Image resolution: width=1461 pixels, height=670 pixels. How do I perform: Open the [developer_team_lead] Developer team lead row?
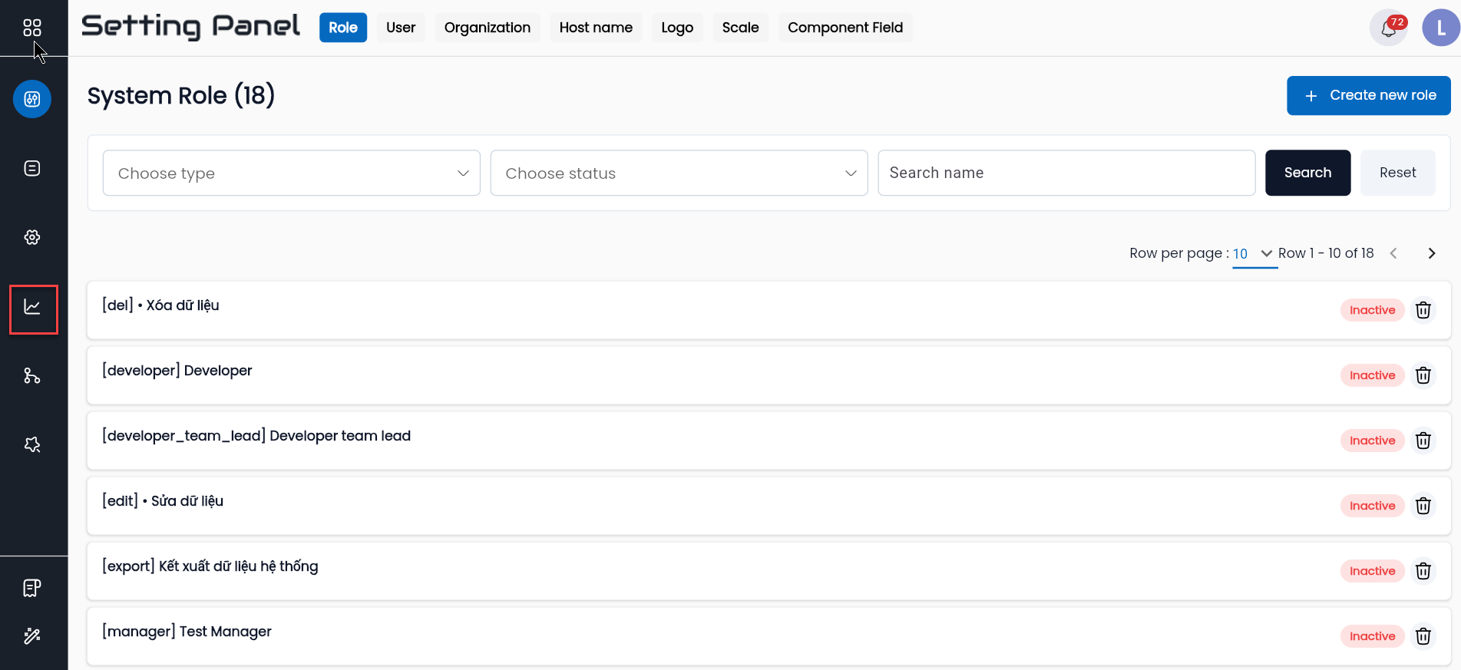(769, 441)
